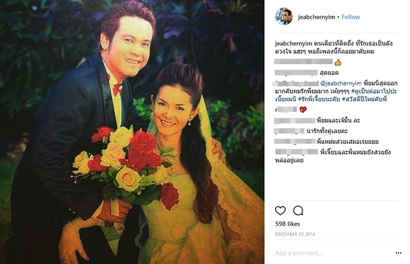Open blurred commenter name beside น่ารักทั้งคู่เลยคะ
Screen dimensions: 410x264
(289, 131)
